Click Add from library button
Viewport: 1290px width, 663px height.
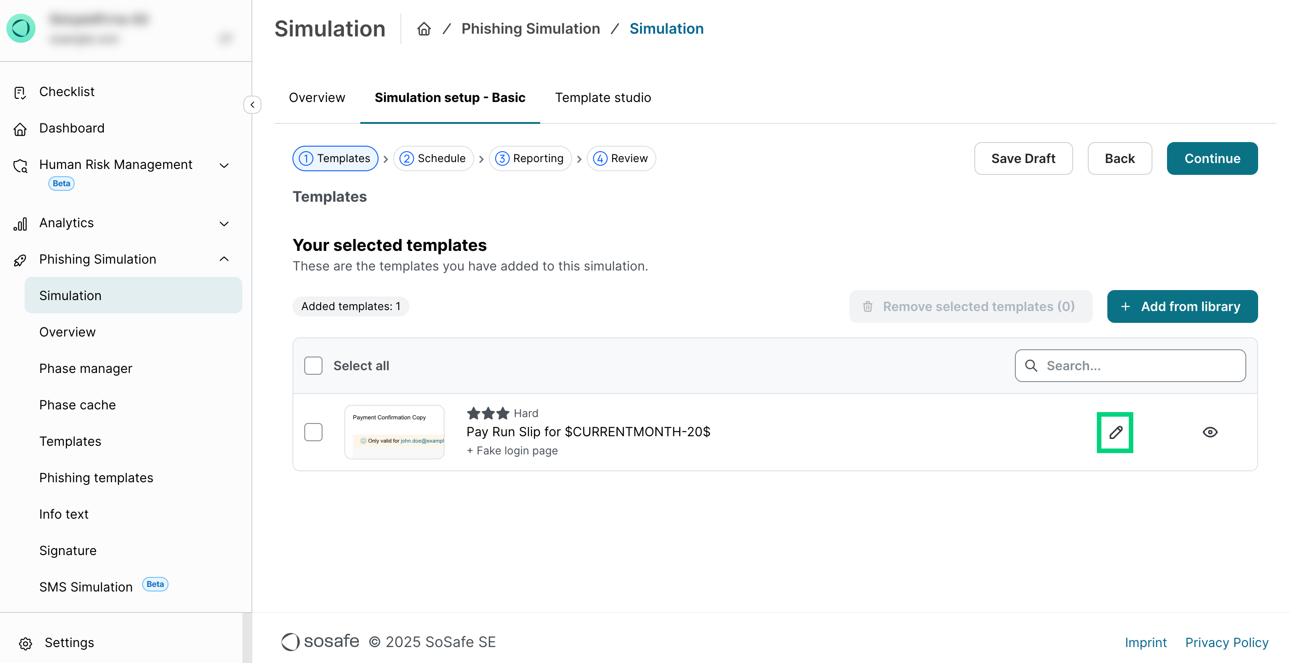1182,306
